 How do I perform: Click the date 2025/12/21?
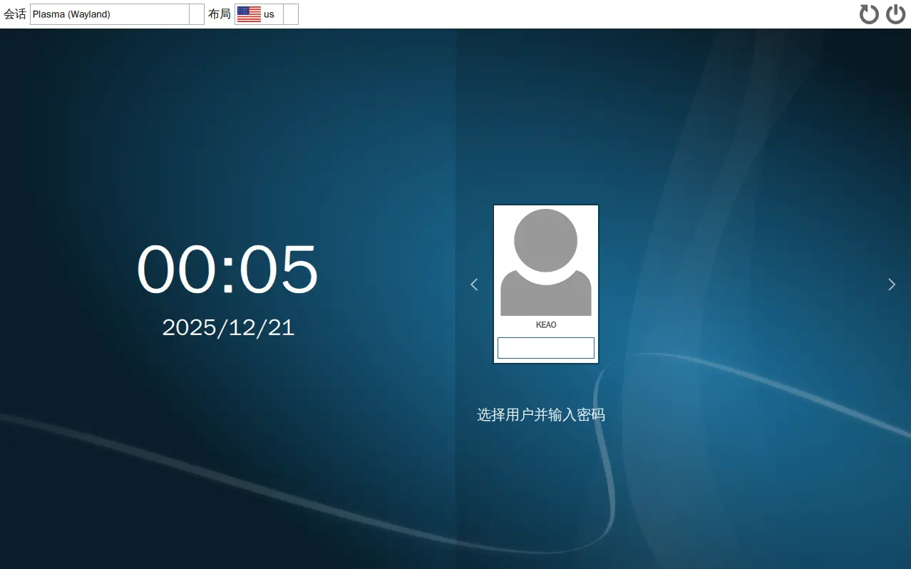[227, 327]
